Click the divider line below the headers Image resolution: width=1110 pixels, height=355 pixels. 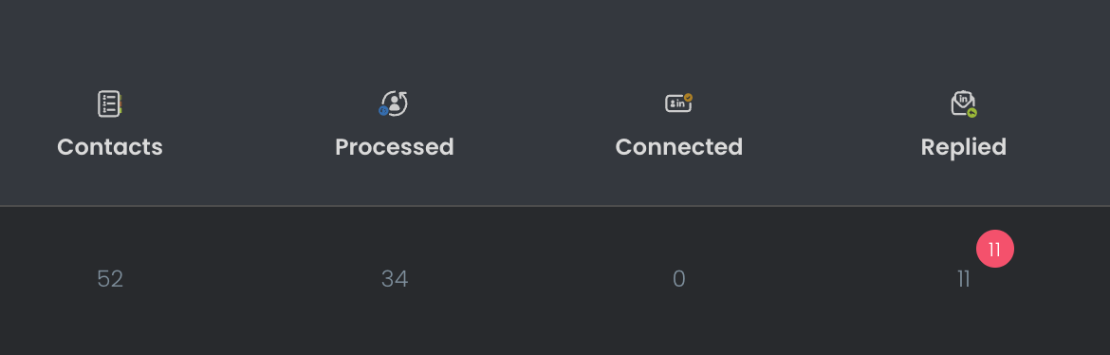pyautogui.click(x=555, y=205)
